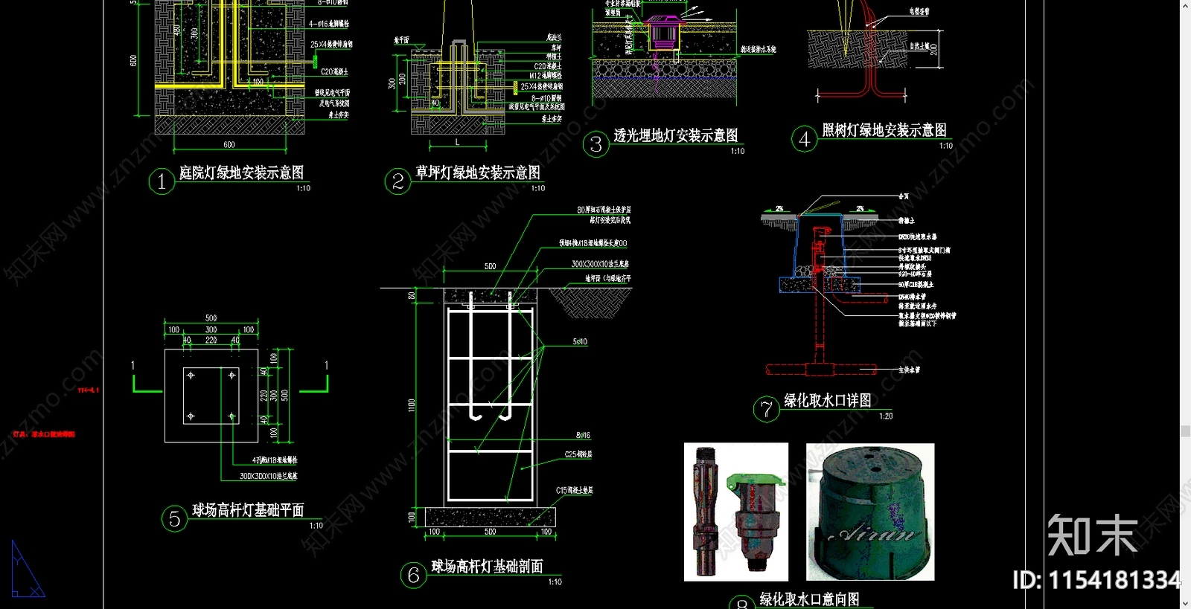The width and height of the screenshot is (1191, 609).
Task: Select the circled detail number 3
Action: tap(596, 144)
